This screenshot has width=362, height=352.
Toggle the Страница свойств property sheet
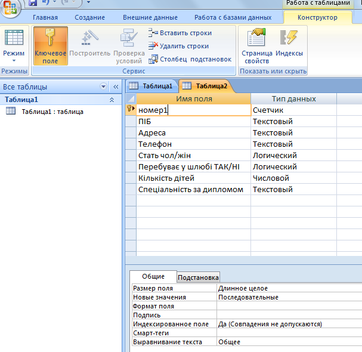[256, 46]
